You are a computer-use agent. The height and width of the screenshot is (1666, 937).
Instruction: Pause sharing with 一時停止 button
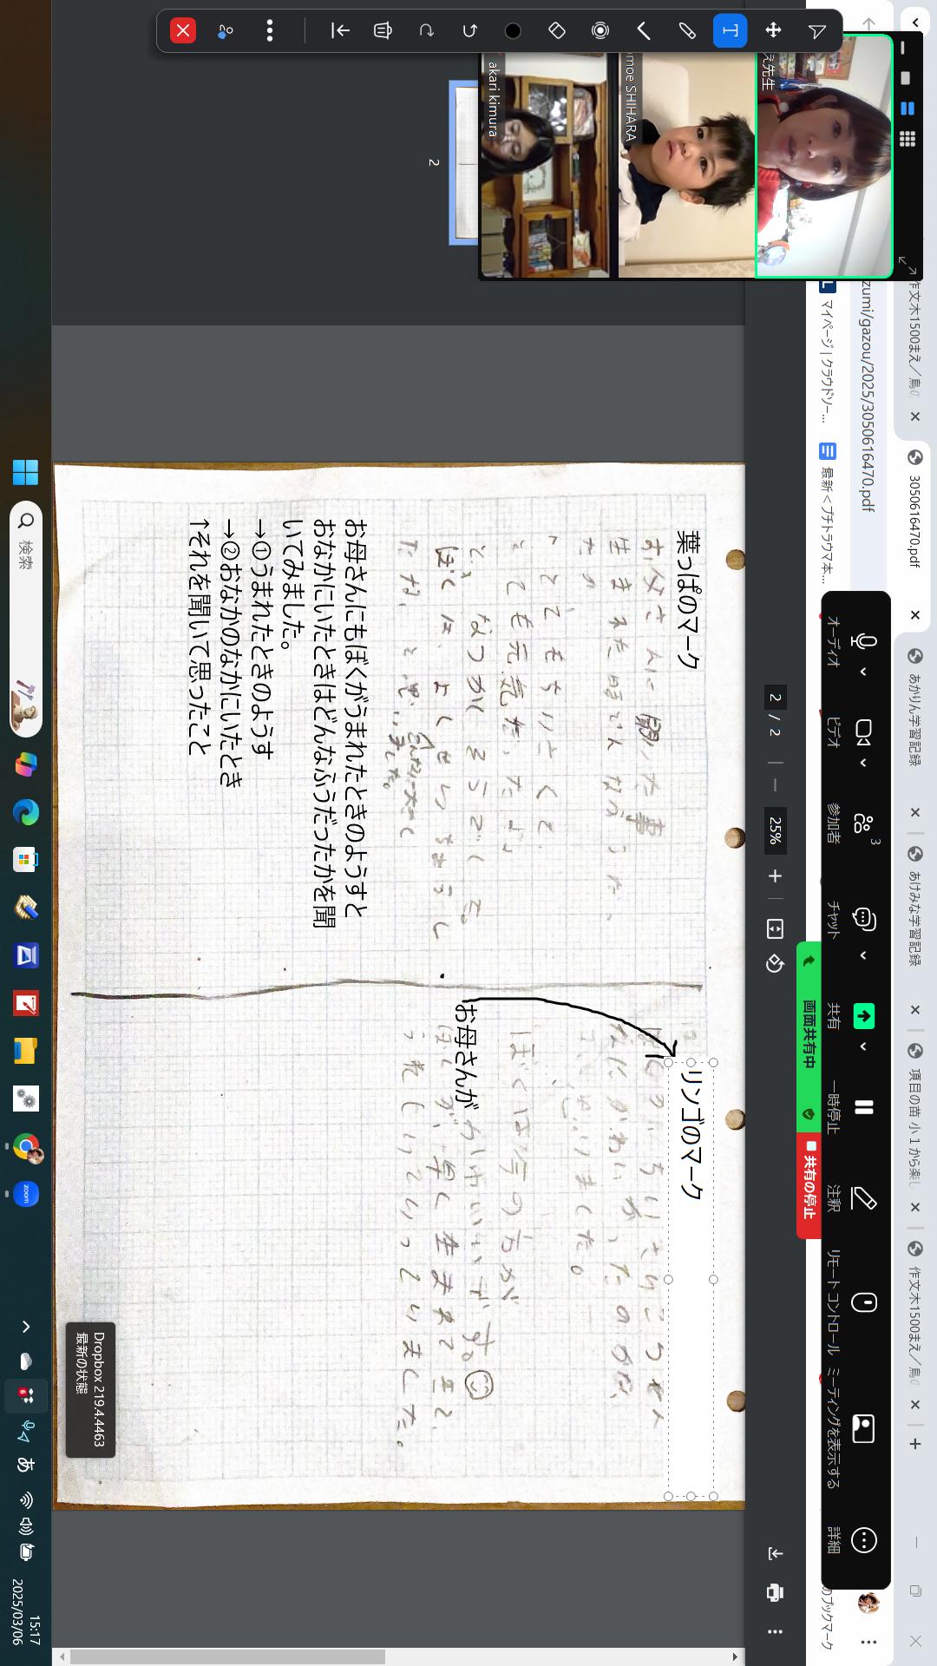[863, 1107]
